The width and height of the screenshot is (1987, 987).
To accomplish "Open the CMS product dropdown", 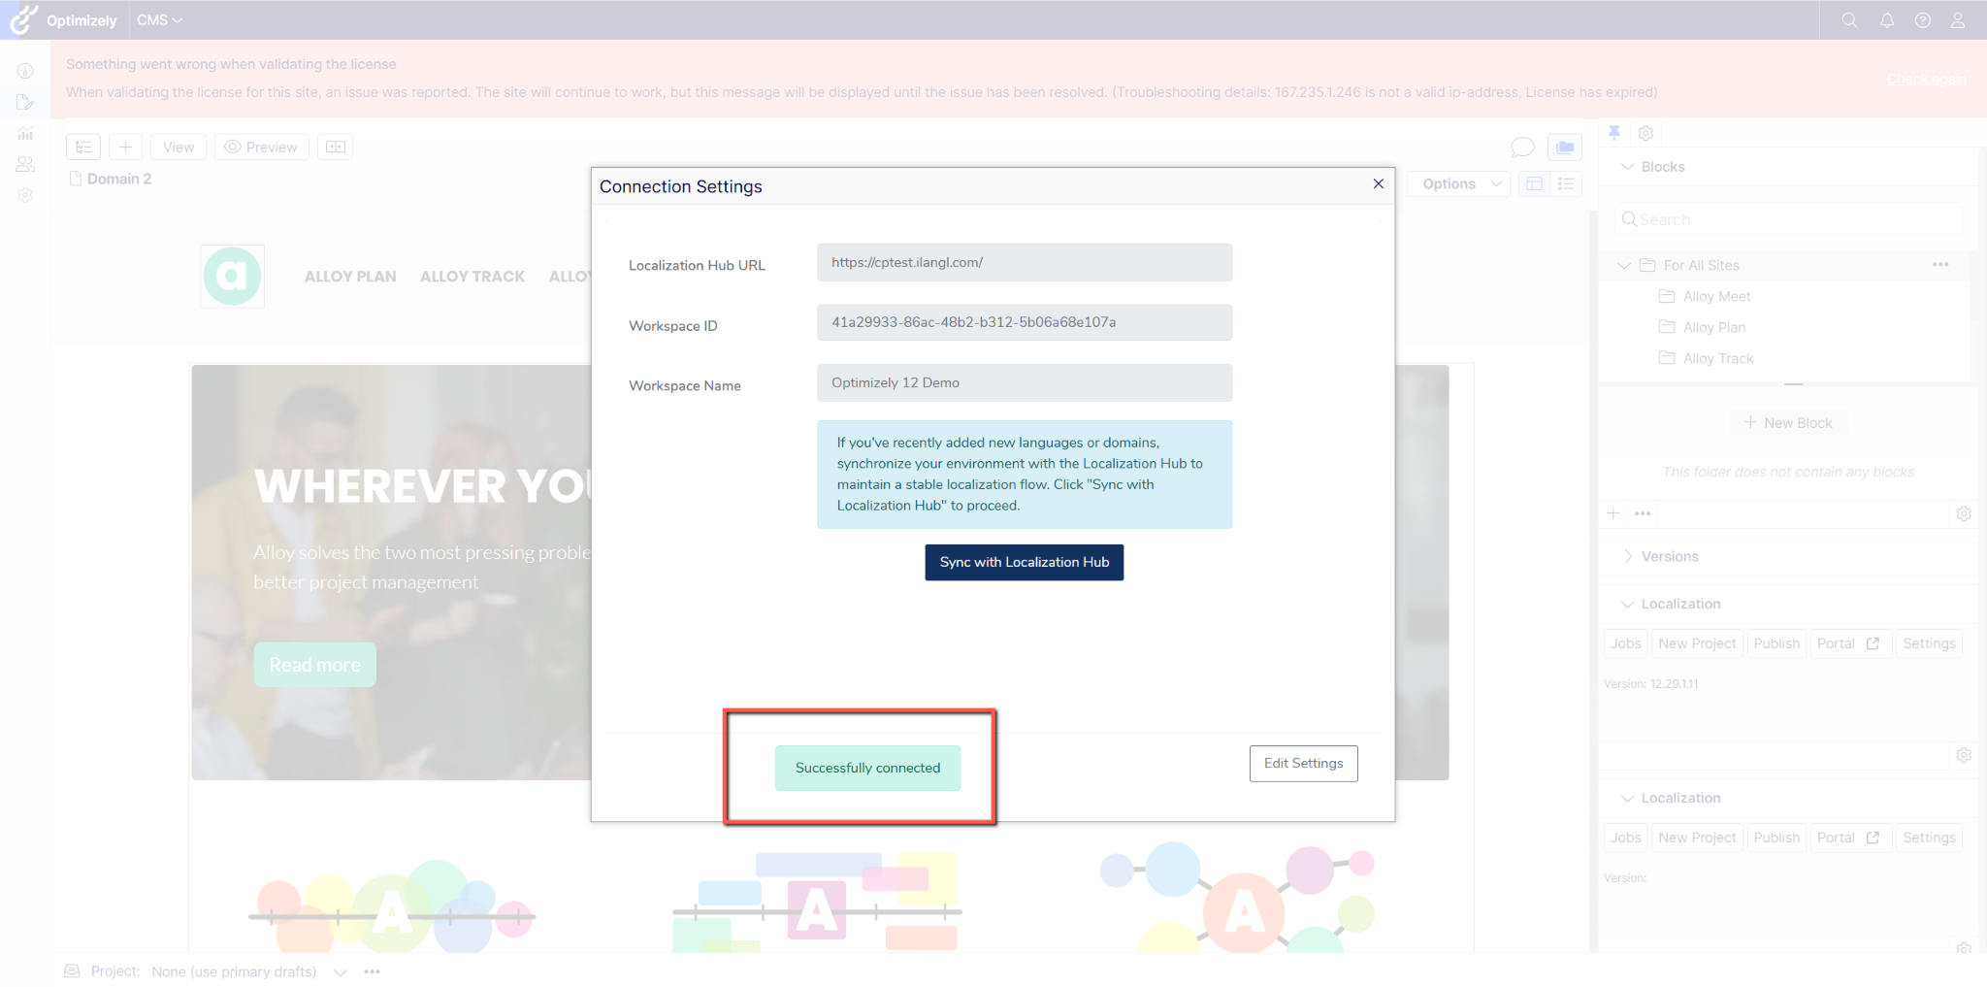I will (x=159, y=20).
